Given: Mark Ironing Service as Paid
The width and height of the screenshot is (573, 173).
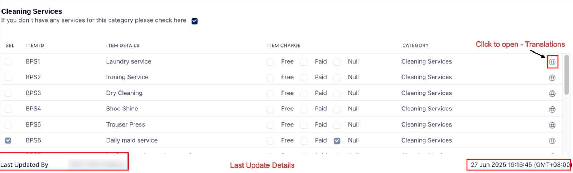Looking at the screenshot, I should point(304,78).
